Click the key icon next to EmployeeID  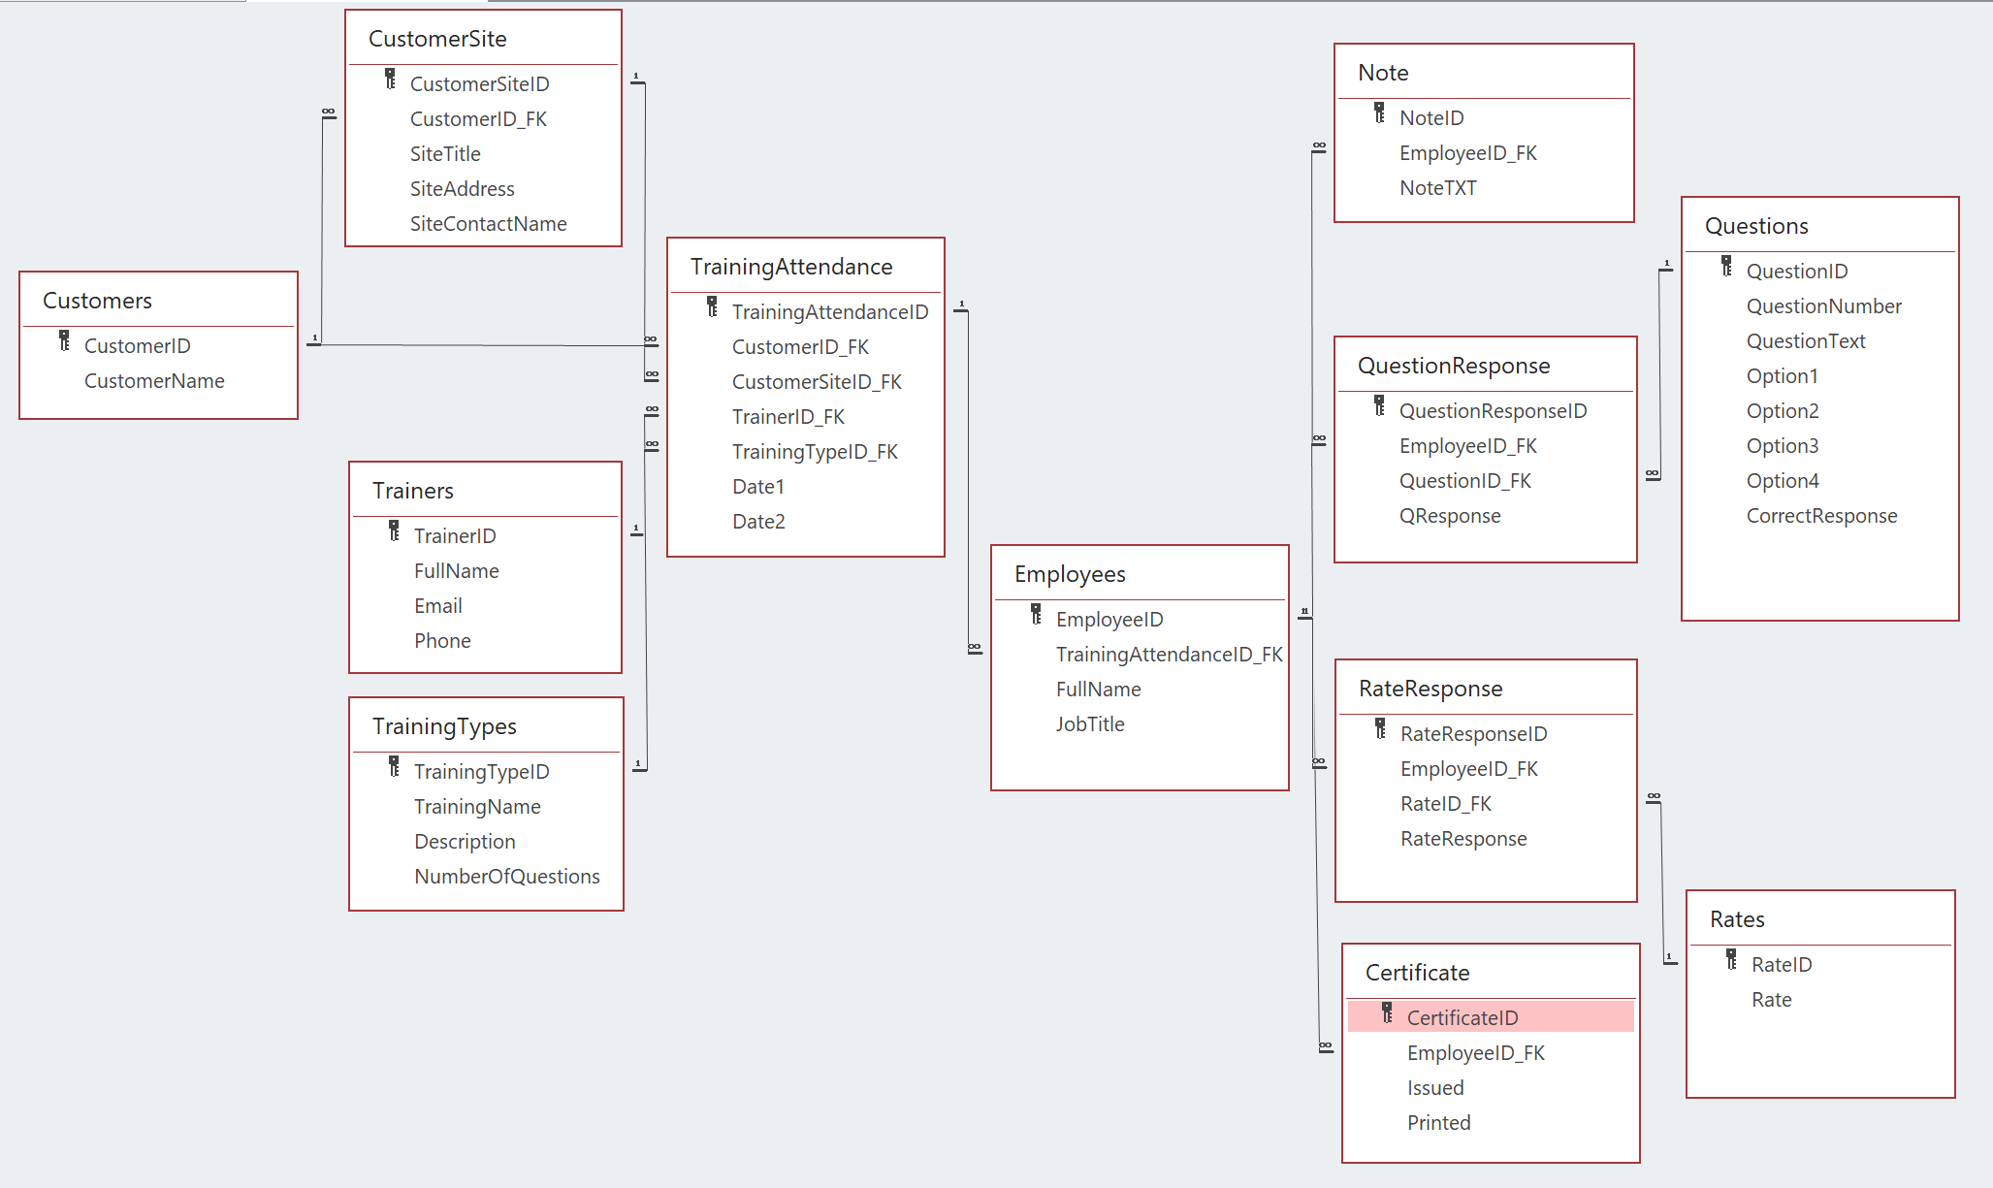(x=1036, y=615)
